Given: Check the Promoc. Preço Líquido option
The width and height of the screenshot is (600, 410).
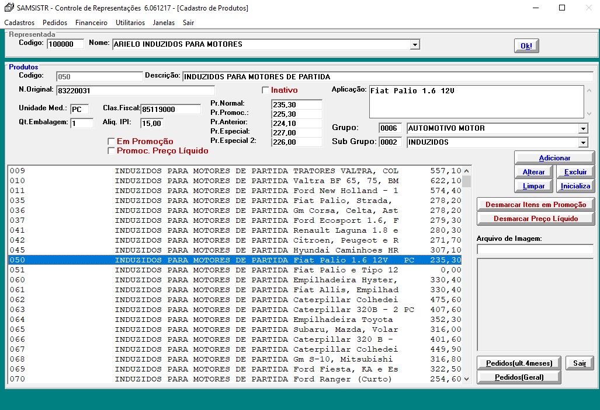Looking at the screenshot, I should point(111,151).
